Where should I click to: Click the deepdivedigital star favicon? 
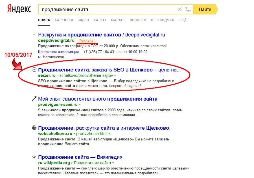(x=34, y=34)
